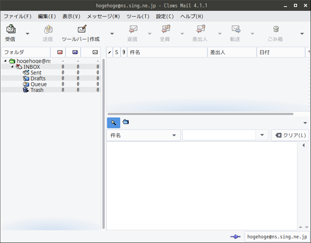
Task: Click the 送信 (send) toolbar icon
Action: point(48,29)
